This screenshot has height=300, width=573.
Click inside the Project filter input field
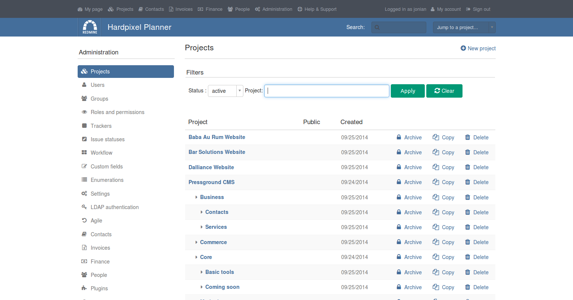tap(327, 91)
